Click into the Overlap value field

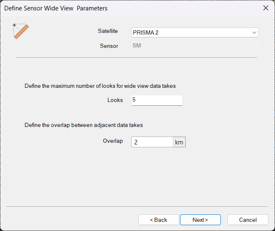click(x=152, y=142)
